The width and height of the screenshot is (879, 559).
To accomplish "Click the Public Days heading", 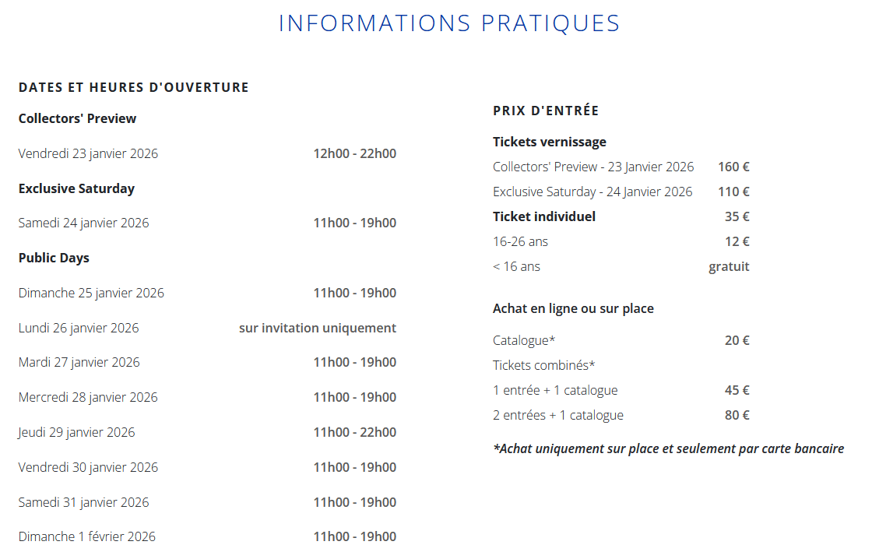I will 54,258.
